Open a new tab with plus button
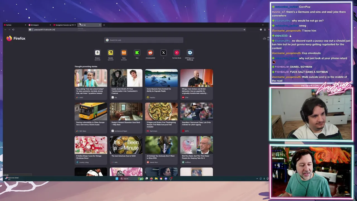357x201 pixels. 104,25
